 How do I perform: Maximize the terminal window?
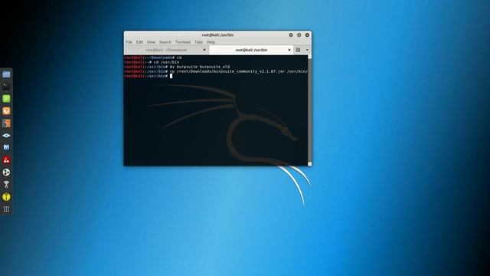(x=299, y=35)
